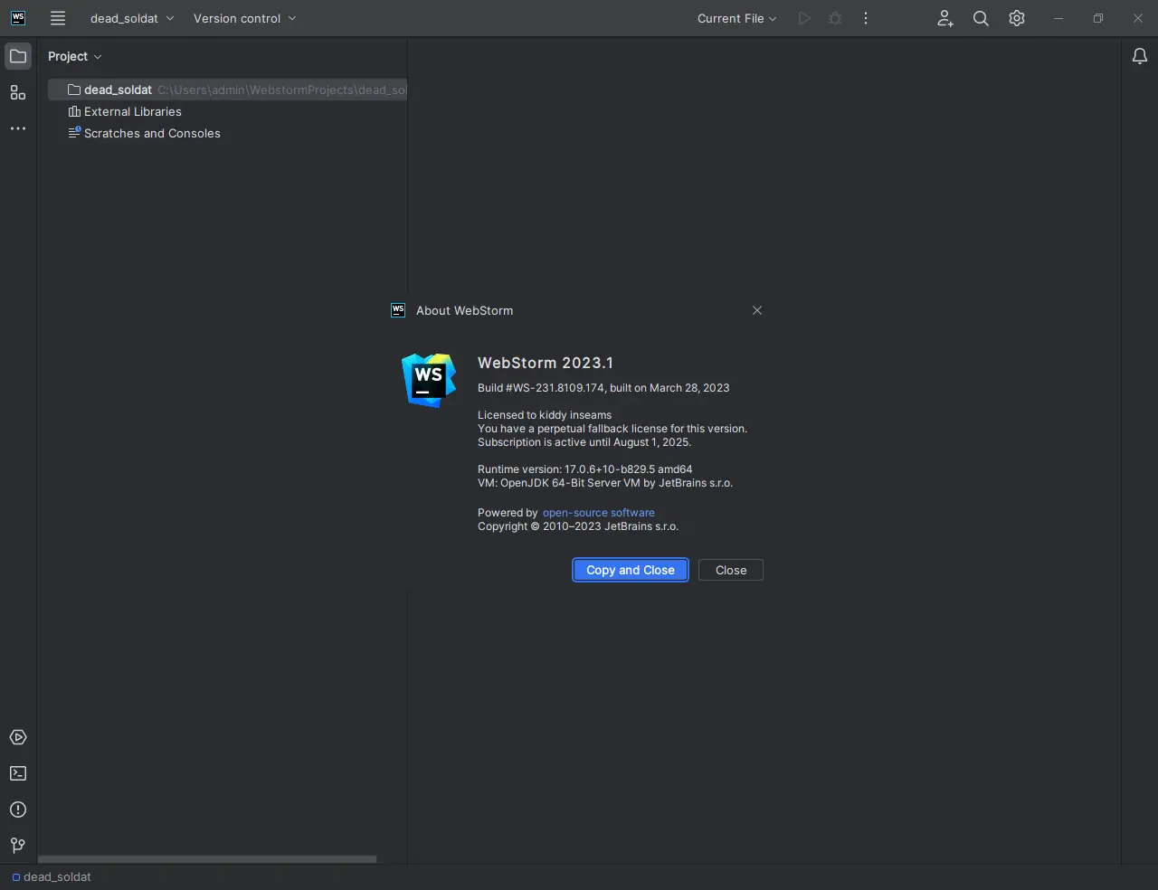
Task: Click the About dialog title bar WS icon
Action: (x=398, y=310)
